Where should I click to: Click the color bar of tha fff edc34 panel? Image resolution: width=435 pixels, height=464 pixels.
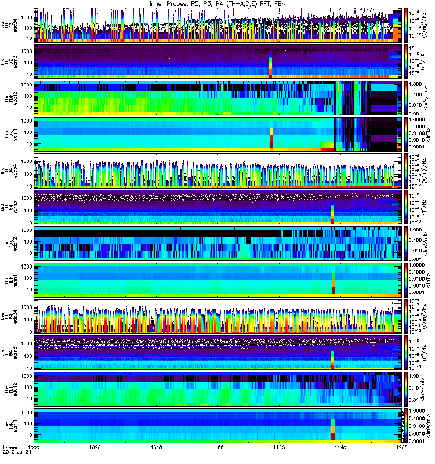click(x=407, y=25)
